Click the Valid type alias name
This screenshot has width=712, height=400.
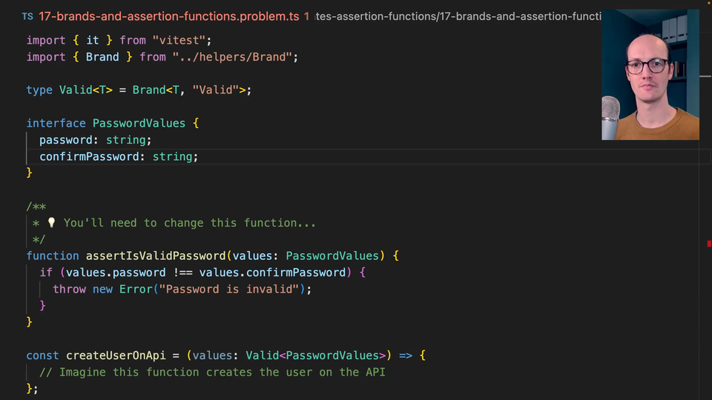point(76,90)
